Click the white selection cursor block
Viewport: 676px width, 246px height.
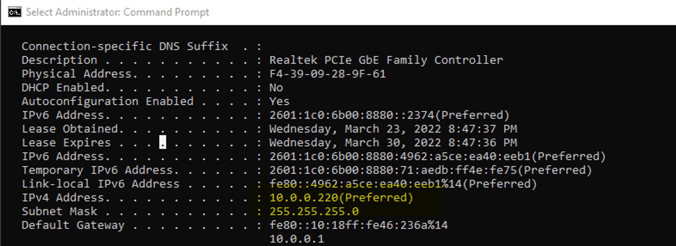point(163,143)
